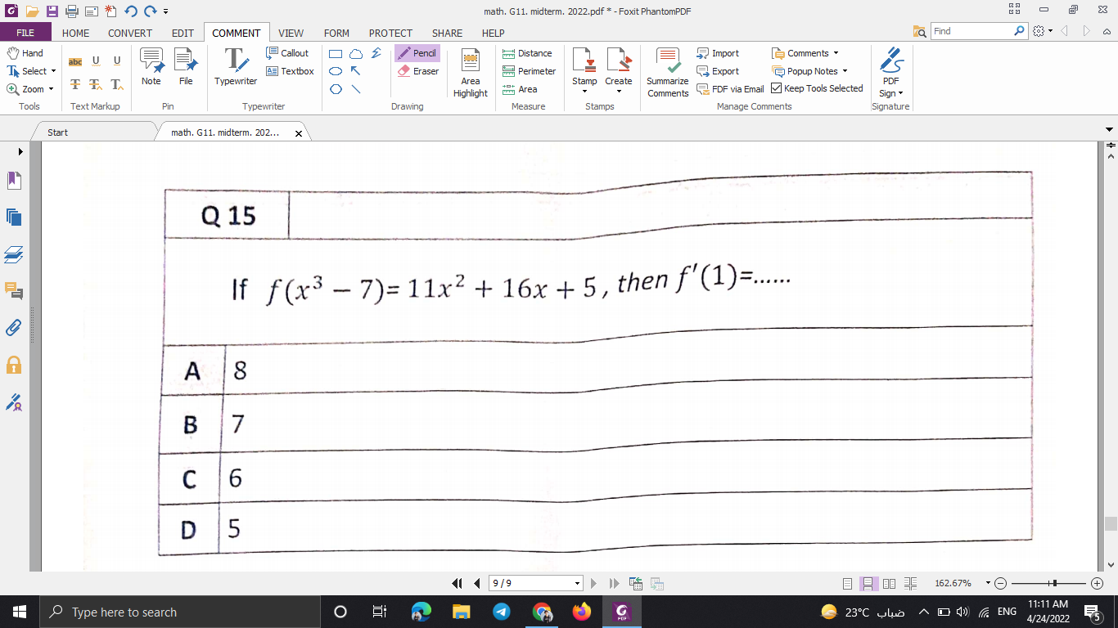The width and height of the screenshot is (1118, 628).
Task: Toggle text highlight markup
Action: pos(74,61)
